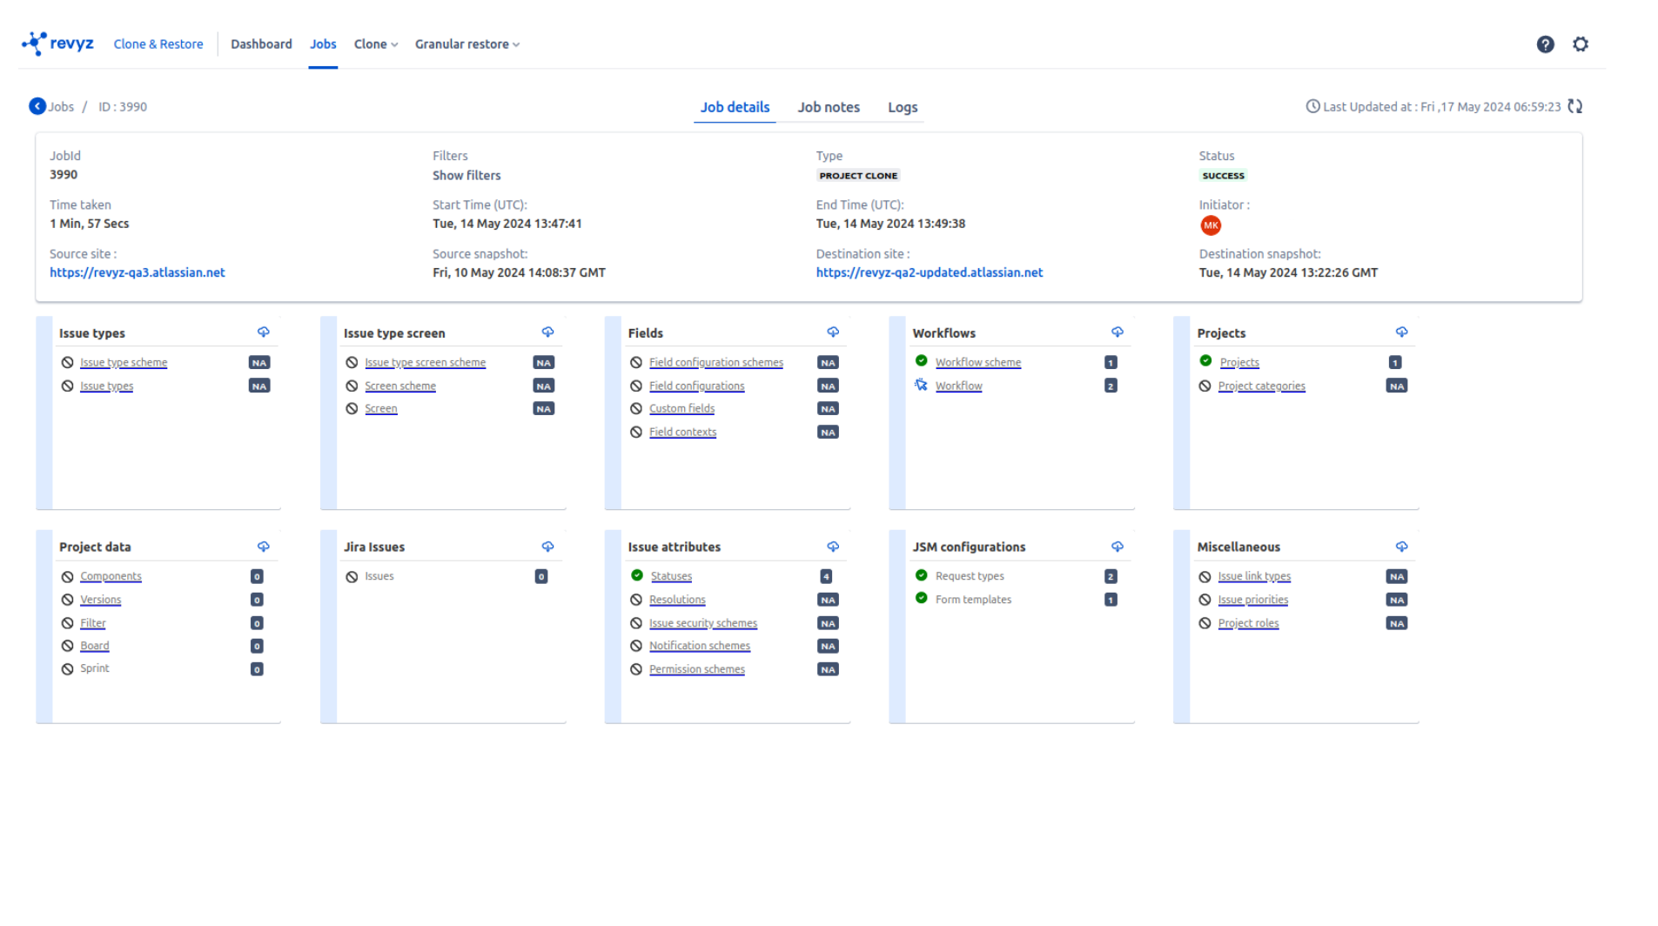Open the Workflow scheme link
Viewport: 1658px width, 926px height.
pyautogui.click(x=978, y=362)
